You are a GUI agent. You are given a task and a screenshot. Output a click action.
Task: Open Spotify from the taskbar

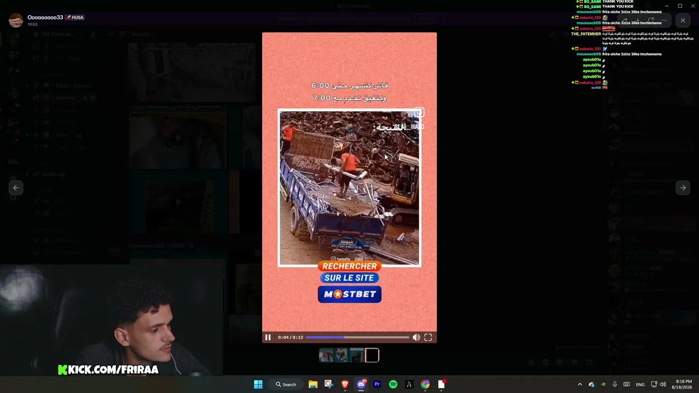393,384
